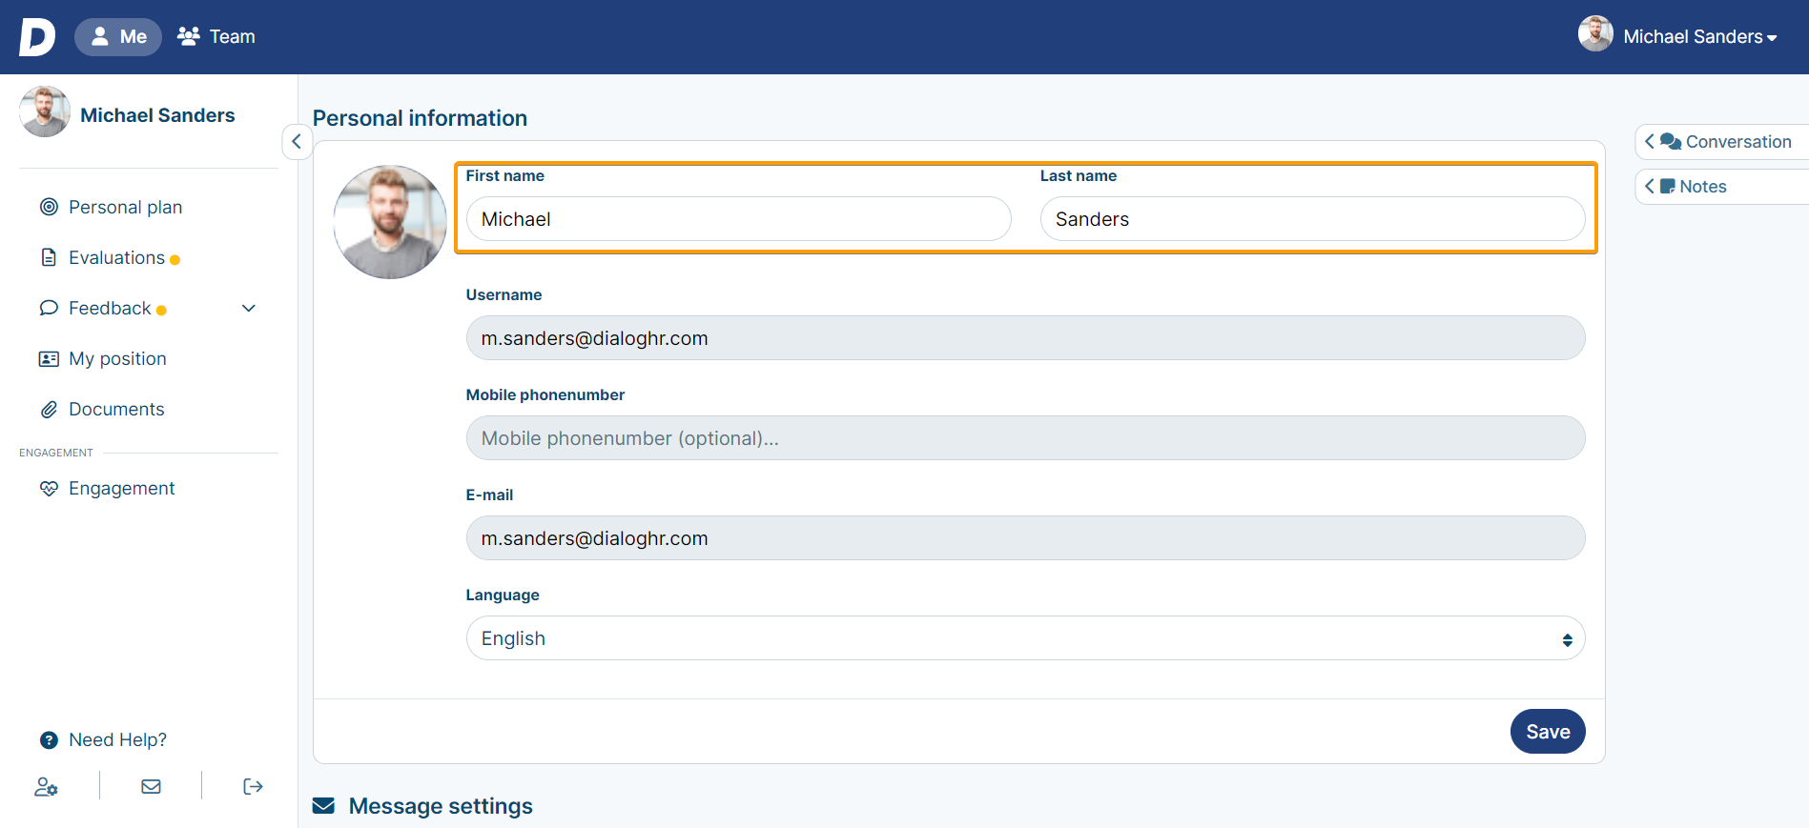Click the Evaluations document icon

(x=49, y=257)
